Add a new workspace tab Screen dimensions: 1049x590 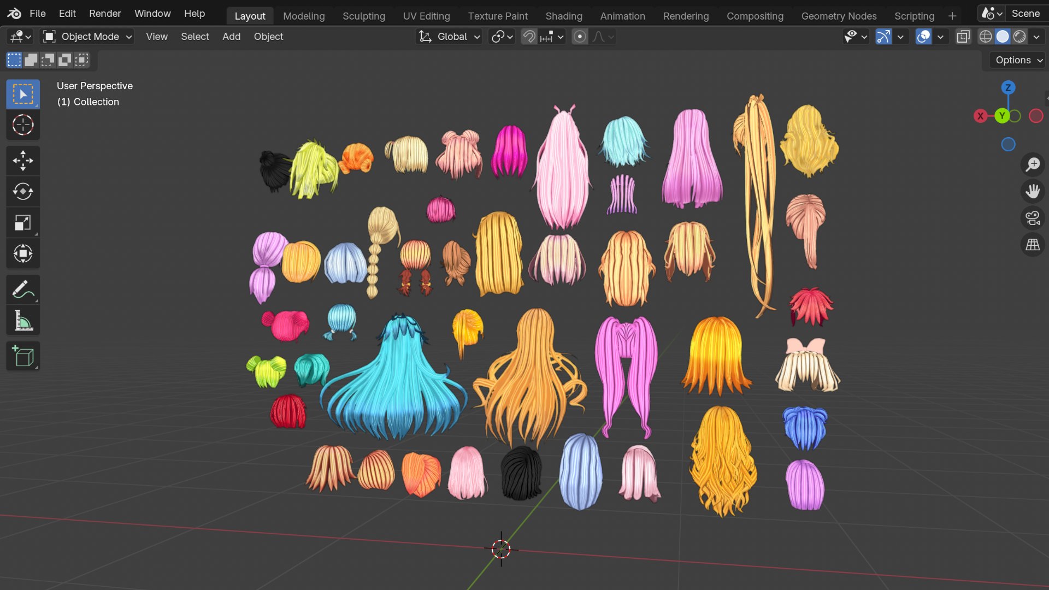[952, 16]
